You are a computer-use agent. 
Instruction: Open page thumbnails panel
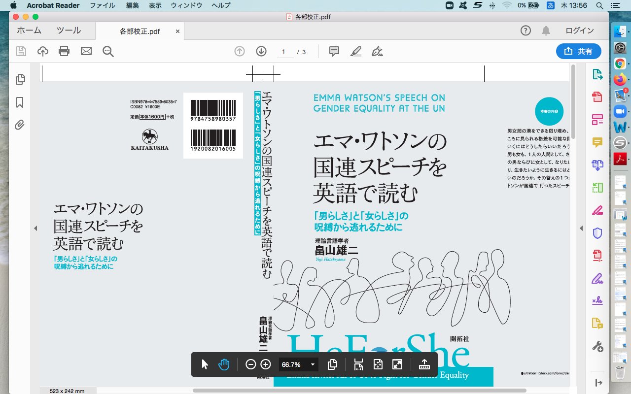coord(20,79)
